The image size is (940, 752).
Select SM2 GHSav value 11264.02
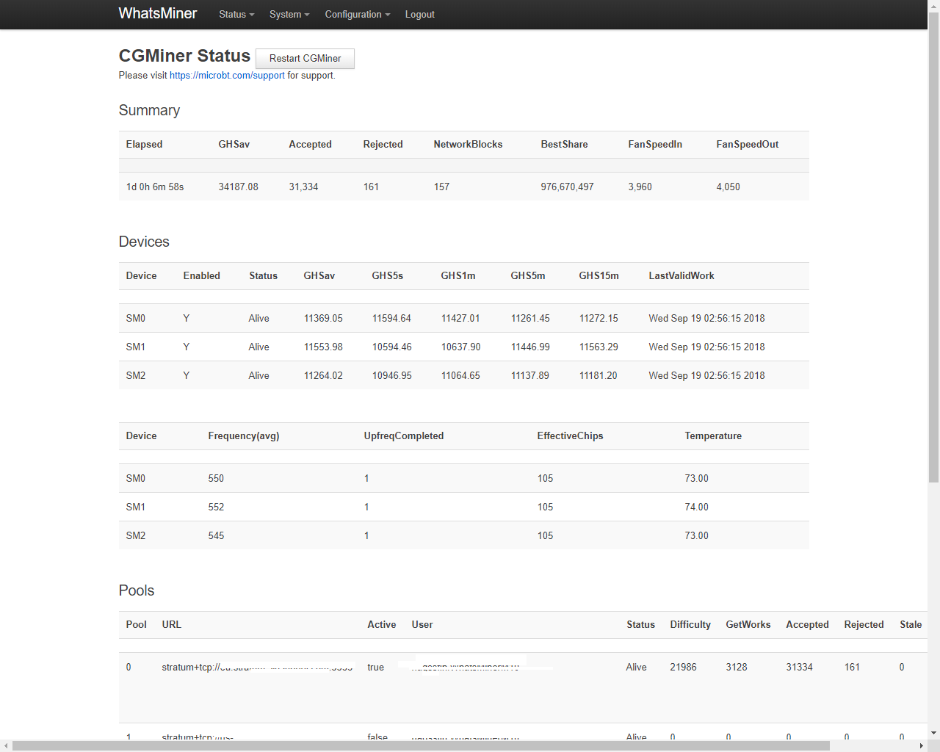point(323,376)
